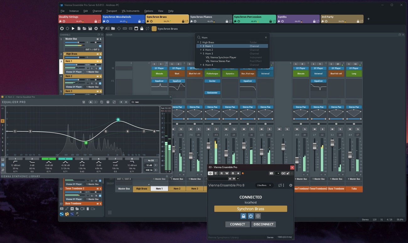Expand Horn 2 in the search results tree

[x=201, y=50]
